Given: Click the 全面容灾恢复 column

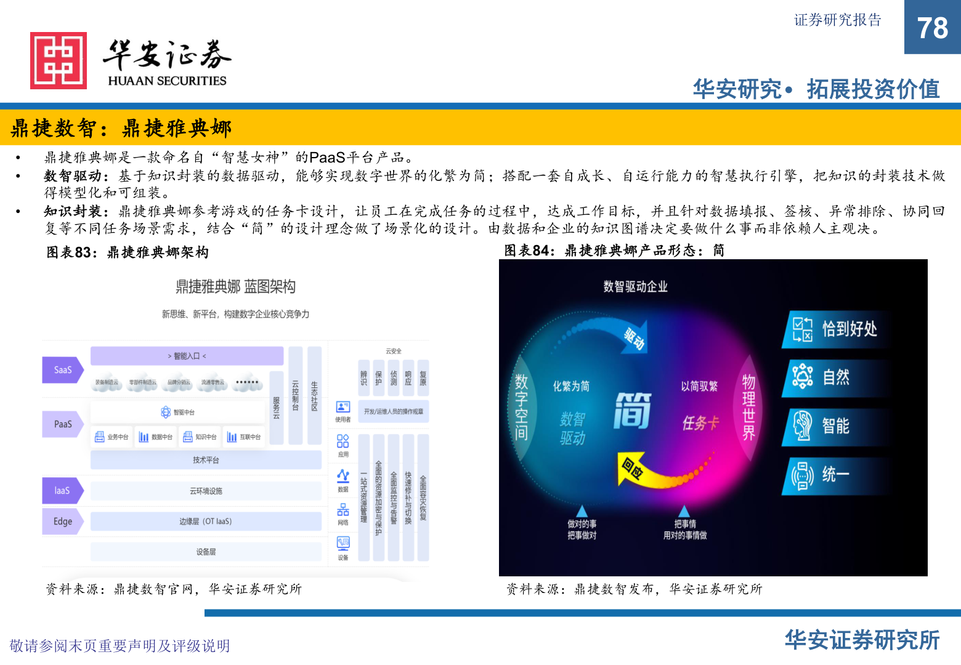Looking at the screenshot, I should tap(423, 498).
